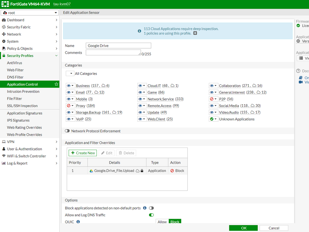Click the root VDOM cloud icon
The width and height of the screenshot is (309, 232).
5,13
